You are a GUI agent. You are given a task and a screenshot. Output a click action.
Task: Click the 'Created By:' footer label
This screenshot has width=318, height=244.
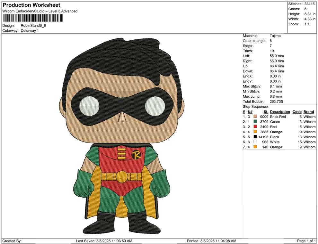pos(12,241)
